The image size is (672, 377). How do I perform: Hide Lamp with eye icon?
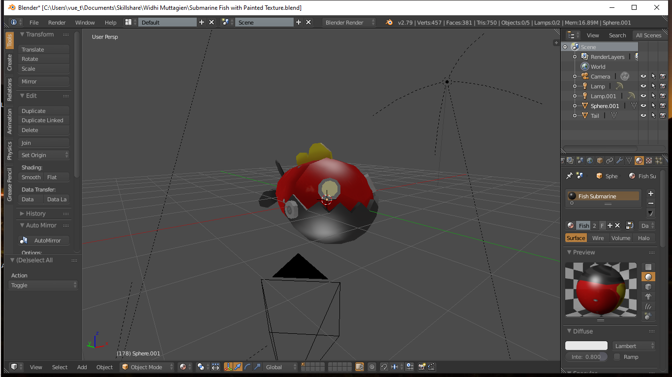point(643,86)
